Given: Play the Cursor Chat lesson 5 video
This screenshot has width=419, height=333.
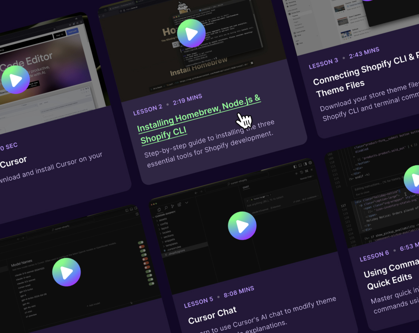Looking at the screenshot, I should point(242,226).
